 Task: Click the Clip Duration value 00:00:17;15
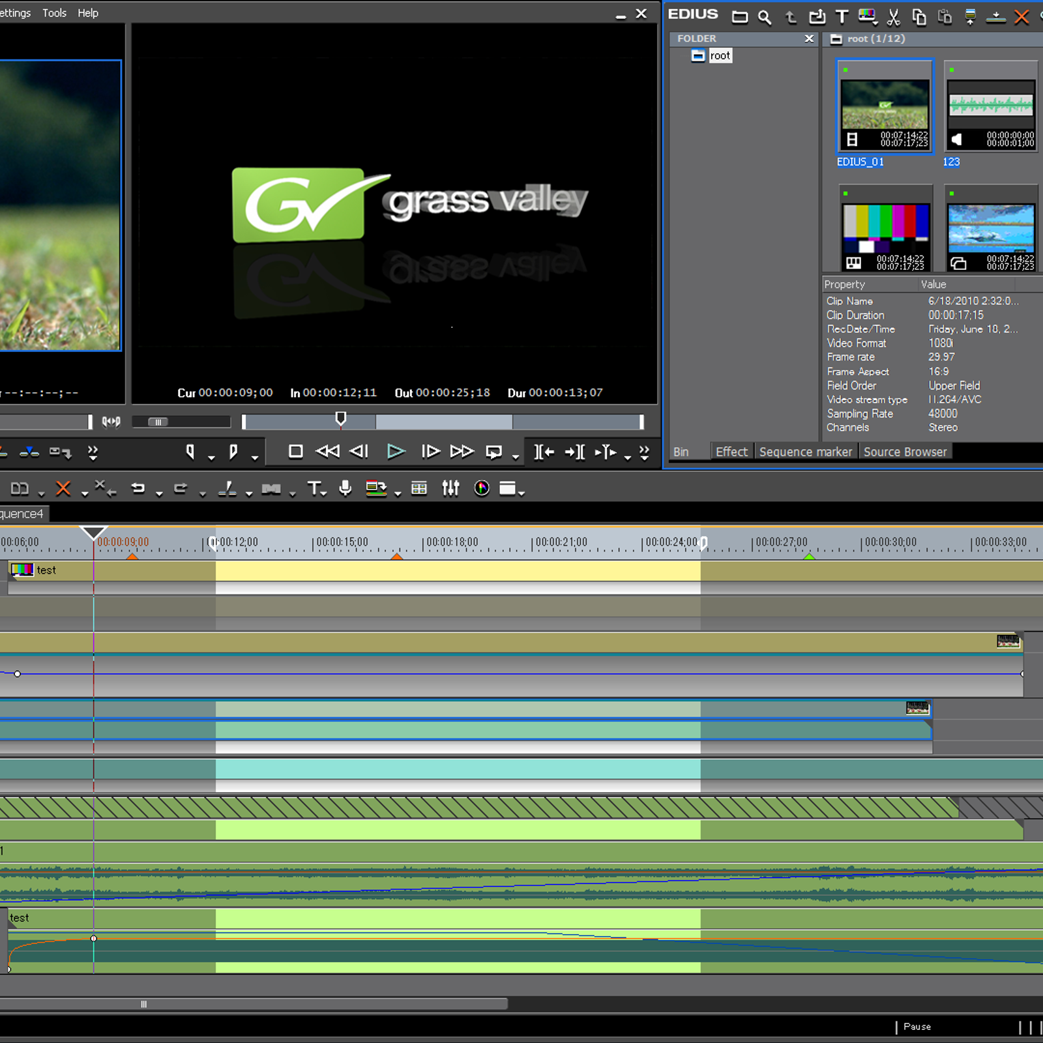[x=956, y=315]
